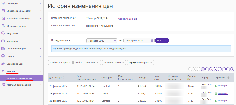Open calendar picker for end date field
The image size is (236, 105).
click(x=152, y=41)
